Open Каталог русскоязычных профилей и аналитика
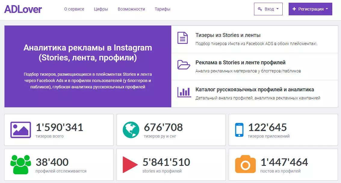This screenshot has height=183, width=341. pyautogui.click(x=255, y=90)
